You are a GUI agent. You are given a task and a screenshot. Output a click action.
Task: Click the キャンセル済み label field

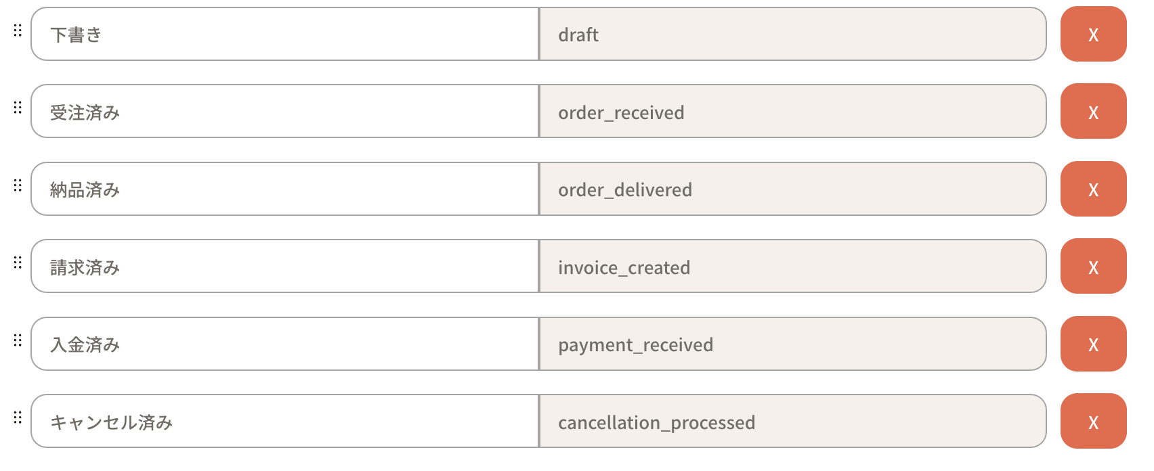click(x=284, y=422)
